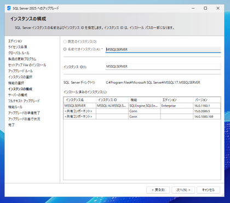The width and height of the screenshot is (230, 203).
Task: Open the アップグレードの準備完了 step
Action: click(x=24, y=113)
